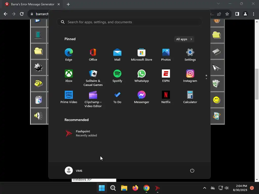Launch Spotify from pinned apps
Image resolution: width=259 pixels, height=194 pixels.
point(117,76)
